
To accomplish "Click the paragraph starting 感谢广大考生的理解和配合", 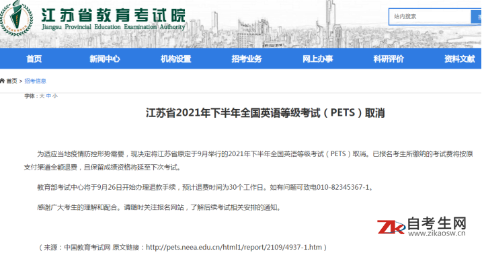I will click(x=159, y=207).
